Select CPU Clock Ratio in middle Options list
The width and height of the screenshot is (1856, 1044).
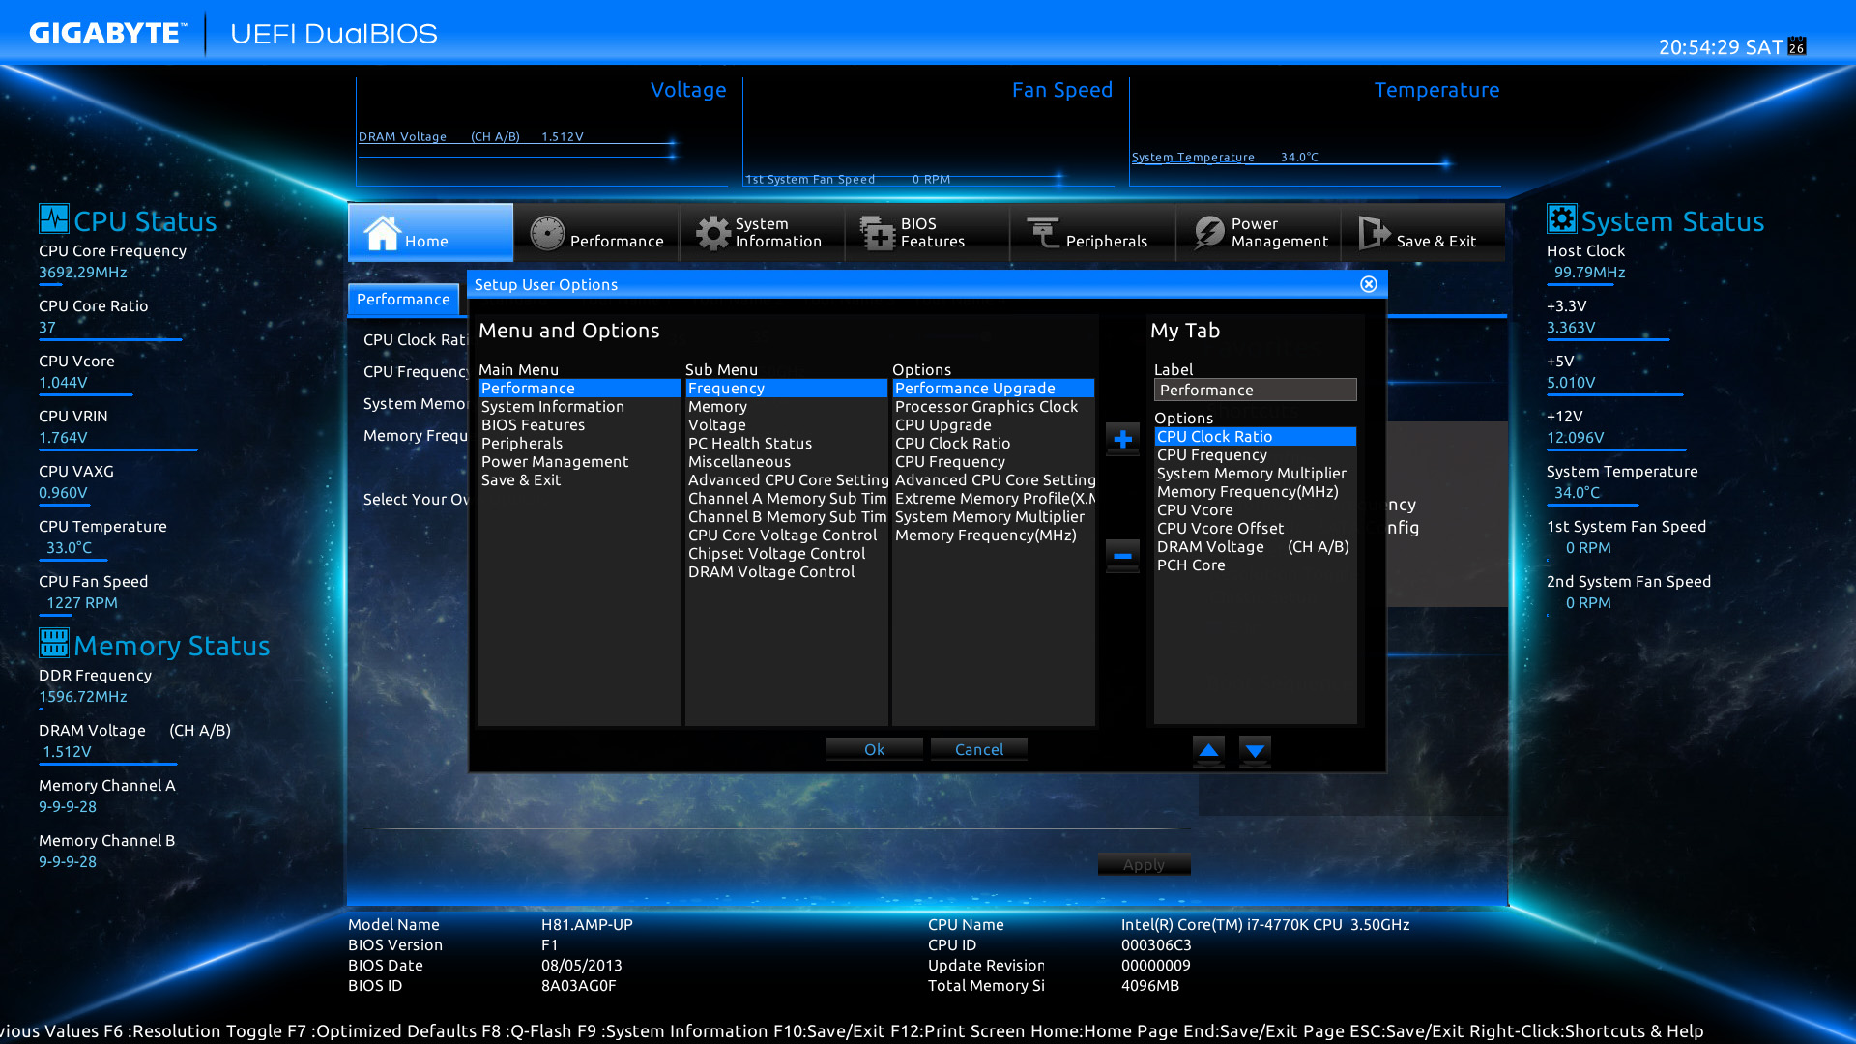coord(993,444)
